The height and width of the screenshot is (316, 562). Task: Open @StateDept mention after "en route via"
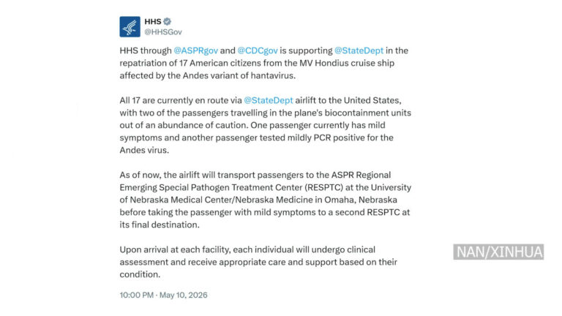tap(269, 100)
